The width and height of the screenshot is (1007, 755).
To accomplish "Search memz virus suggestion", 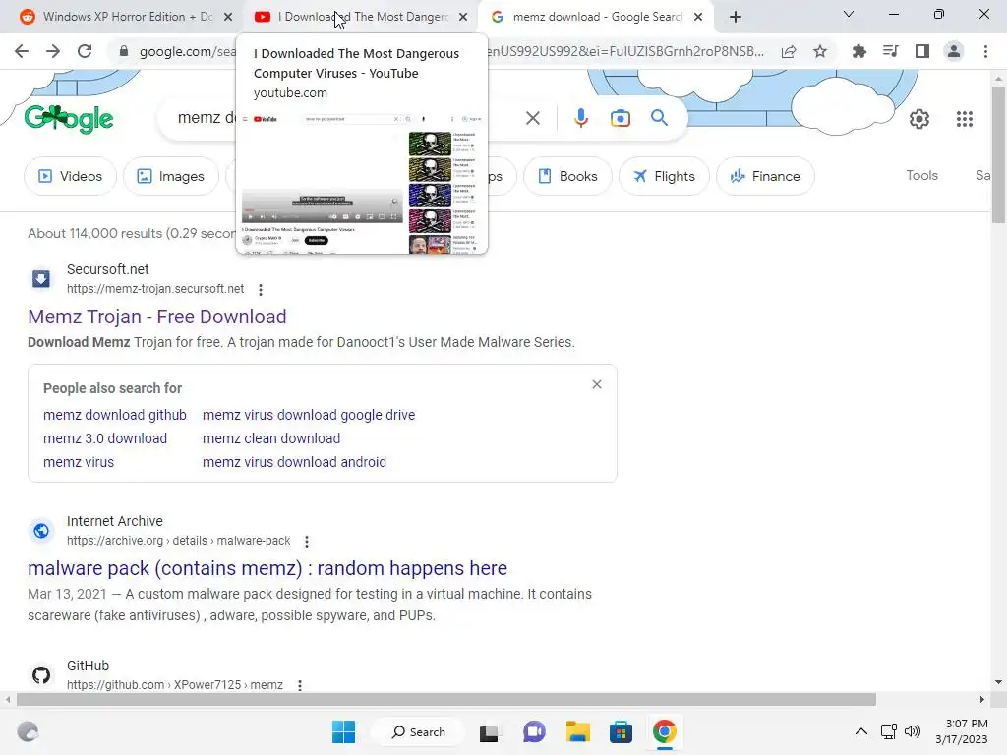I will 79,462.
